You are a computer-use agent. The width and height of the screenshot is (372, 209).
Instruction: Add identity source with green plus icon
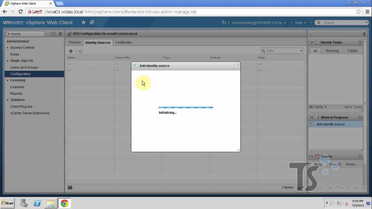(71, 51)
